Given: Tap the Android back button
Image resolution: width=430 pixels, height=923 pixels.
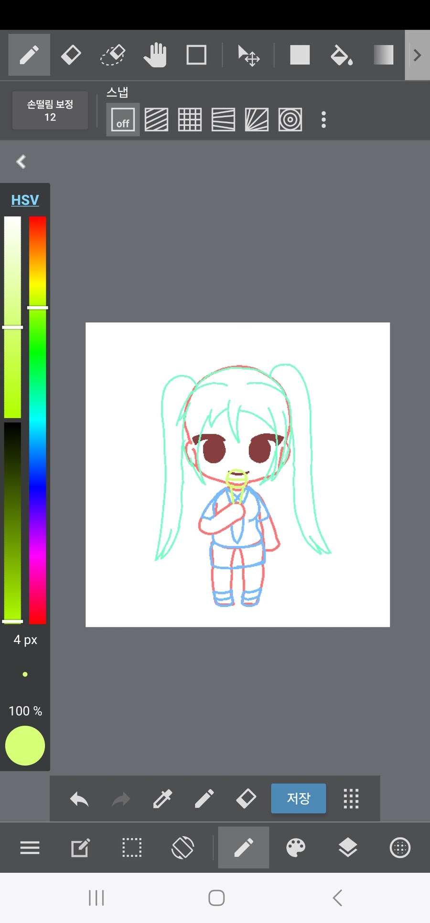Looking at the screenshot, I should (x=337, y=898).
